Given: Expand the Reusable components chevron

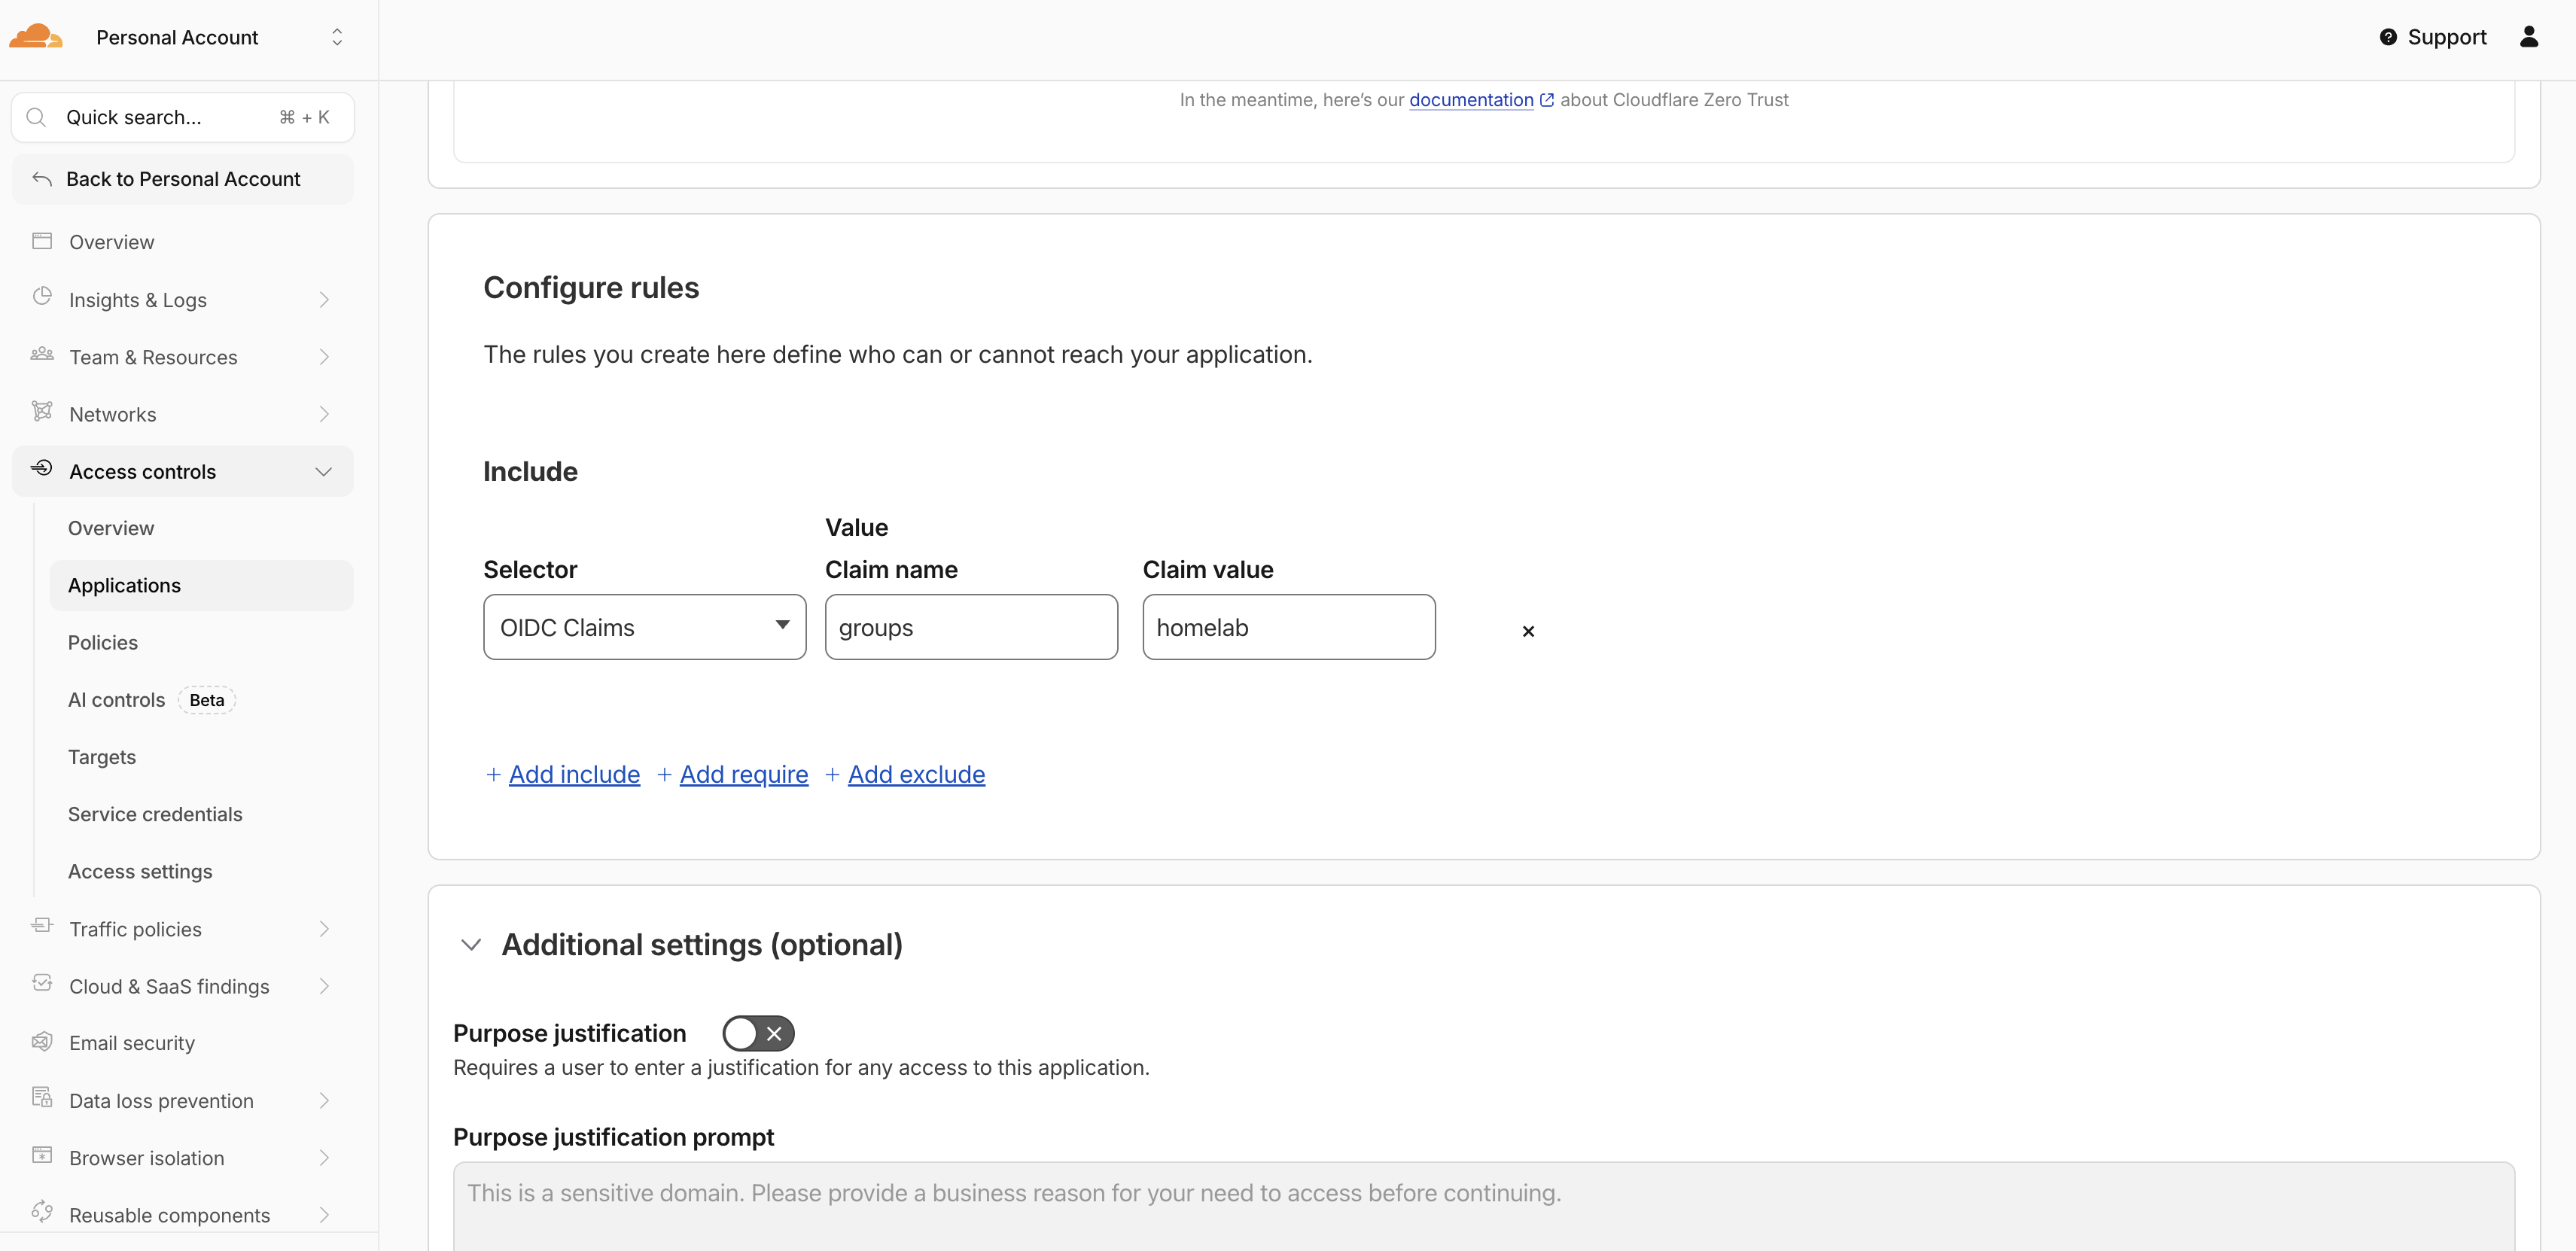Looking at the screenshot, I should (324, 1215).
